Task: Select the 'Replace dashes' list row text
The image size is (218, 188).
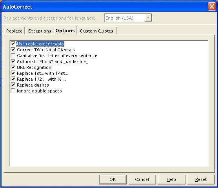Action: click(33, 85)
